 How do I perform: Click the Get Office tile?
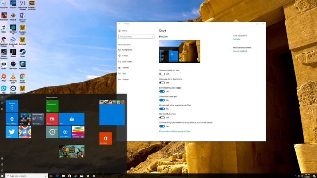point(105,138)
